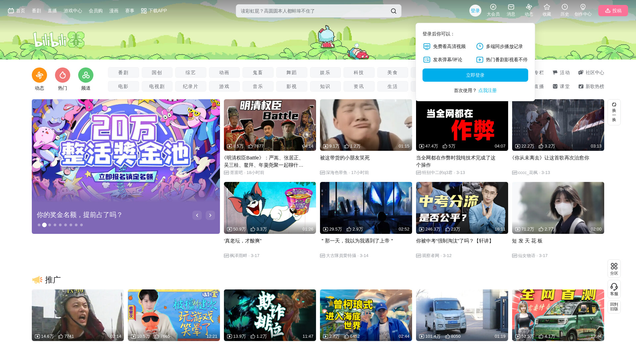Click the 新歌热榜 music icon
The image size is (636, 344).
click(x=581, y=86)
